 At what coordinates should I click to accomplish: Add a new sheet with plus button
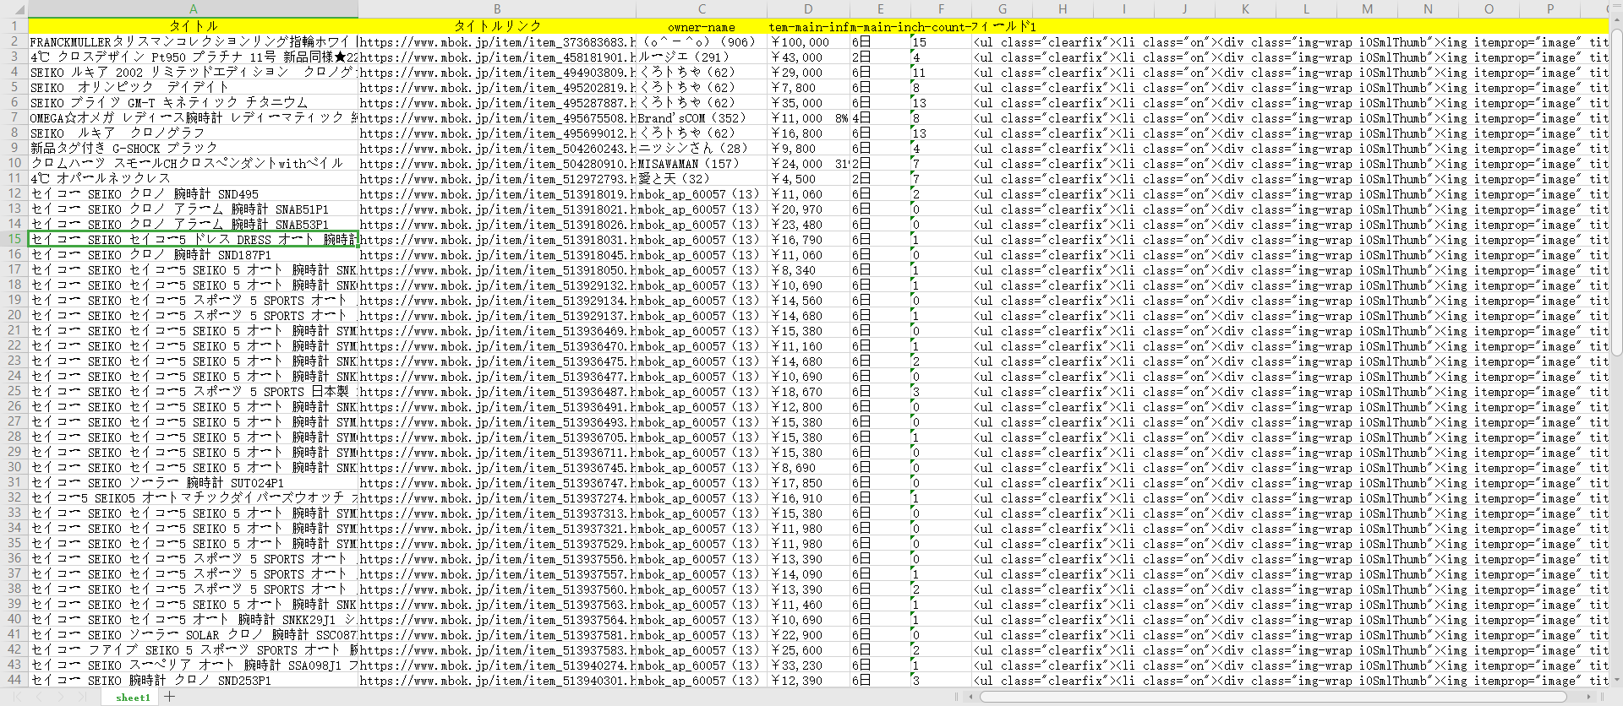(170, 697)
